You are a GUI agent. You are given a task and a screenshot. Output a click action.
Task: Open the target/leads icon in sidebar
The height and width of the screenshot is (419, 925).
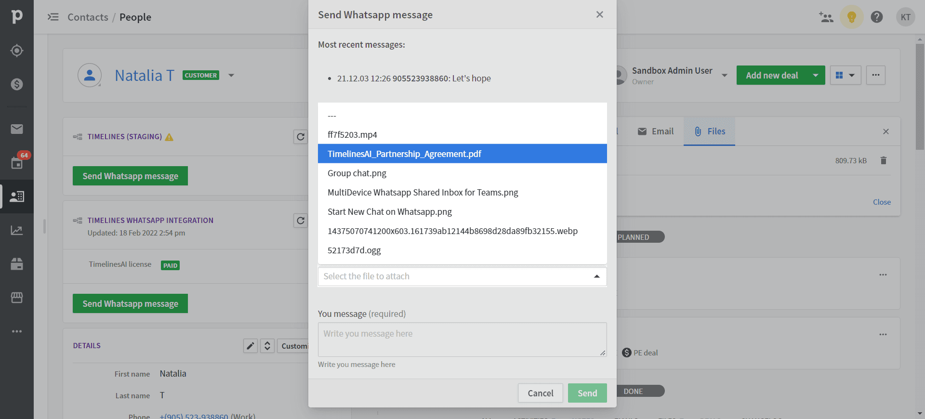[x=17, y=51]
